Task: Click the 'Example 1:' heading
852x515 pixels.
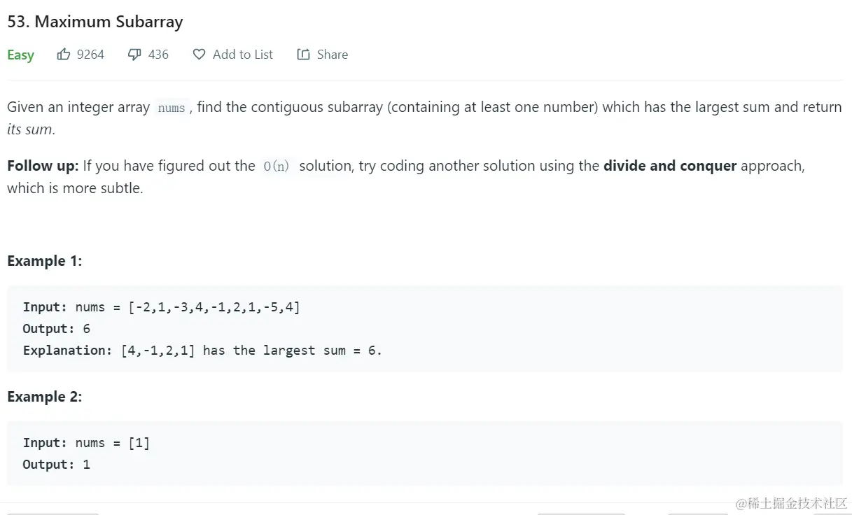Action: click(44, 261)
